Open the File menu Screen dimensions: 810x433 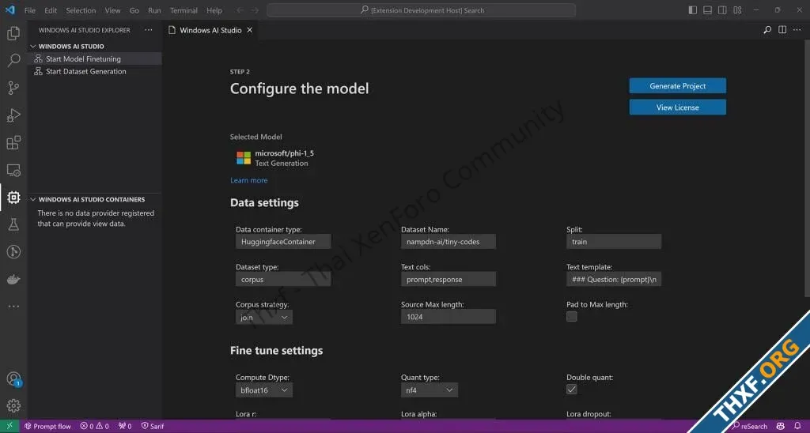(30, 10)
